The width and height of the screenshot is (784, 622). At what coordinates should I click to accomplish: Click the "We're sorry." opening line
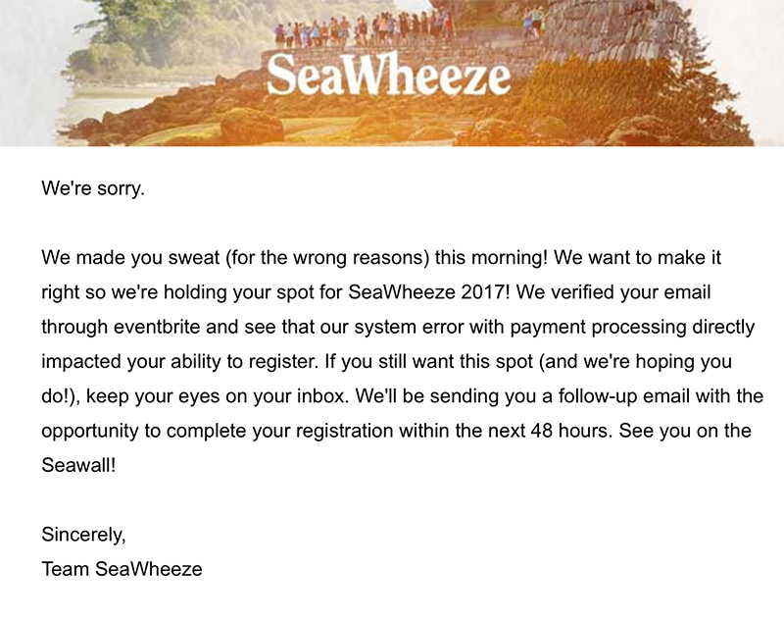pyautogui.click(x=93, y=188)
